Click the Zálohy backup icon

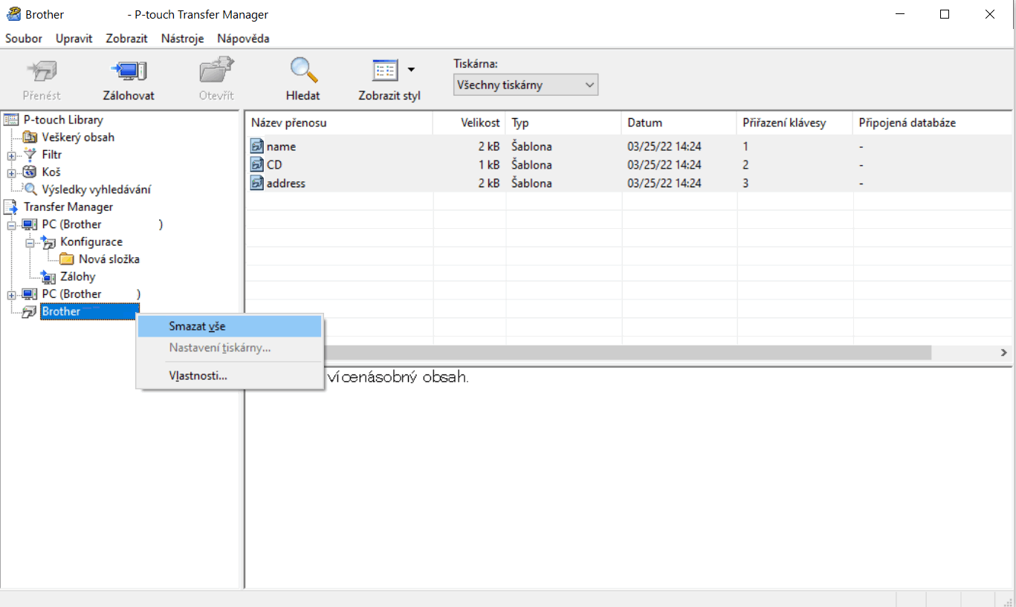click(x=48, y=277)
